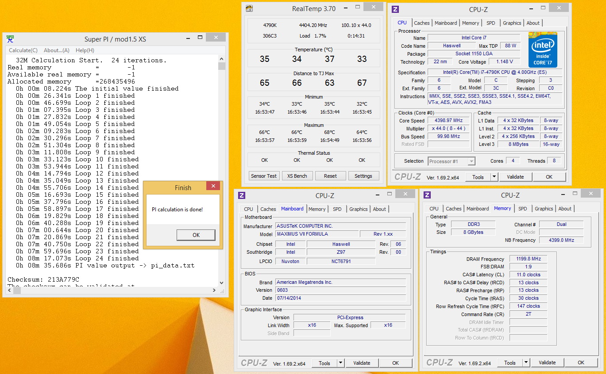Click the RealTemp title bar icon
Viewport: 606px width, 374px height.
click(x=249, y=8)
